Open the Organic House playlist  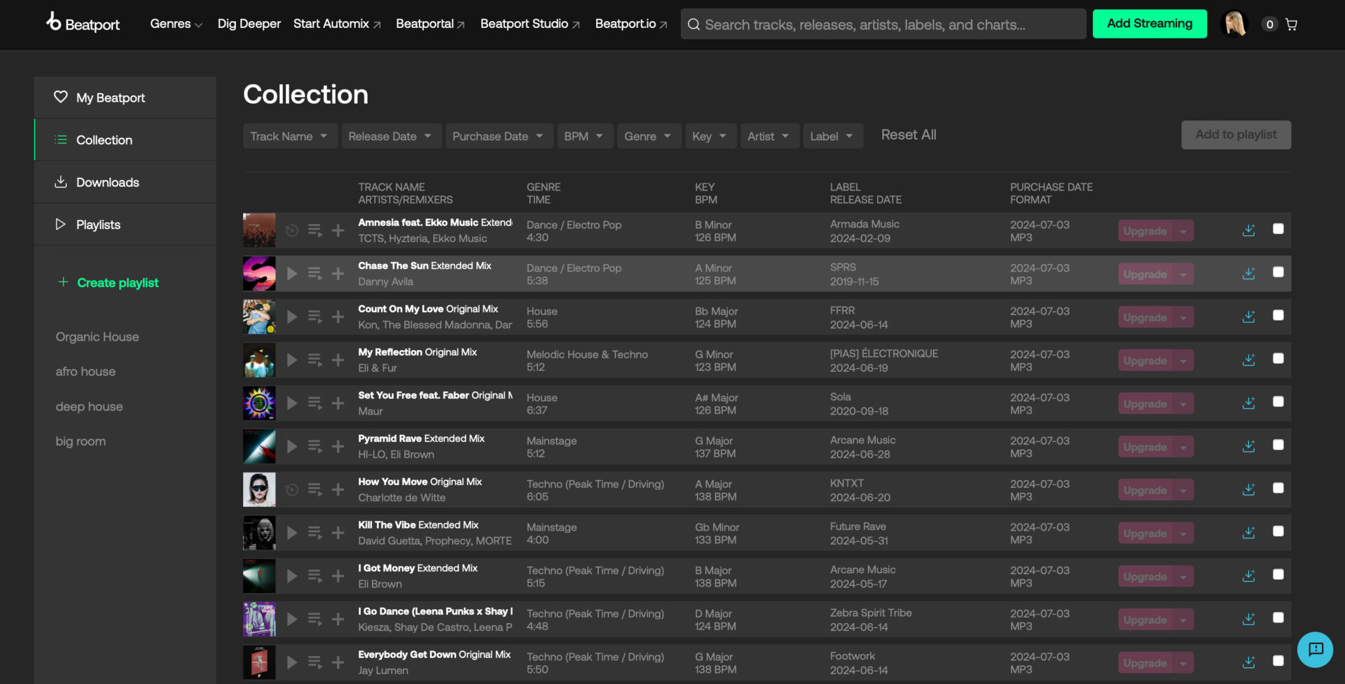point(97,336)
